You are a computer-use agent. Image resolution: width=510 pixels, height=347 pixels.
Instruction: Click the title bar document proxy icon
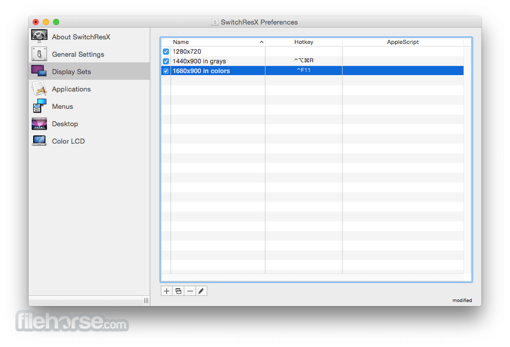coord(214,22)
